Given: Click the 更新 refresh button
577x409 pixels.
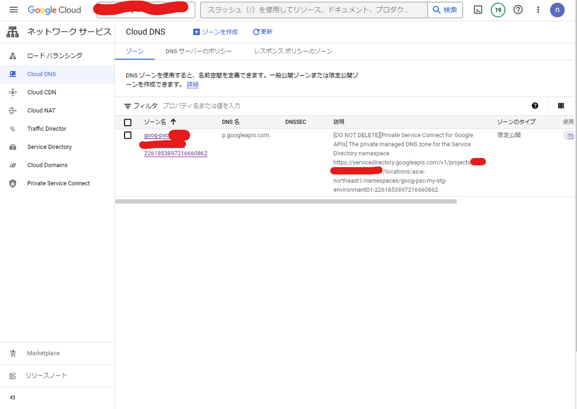Looking at the screenshot, I should point(263,32).
